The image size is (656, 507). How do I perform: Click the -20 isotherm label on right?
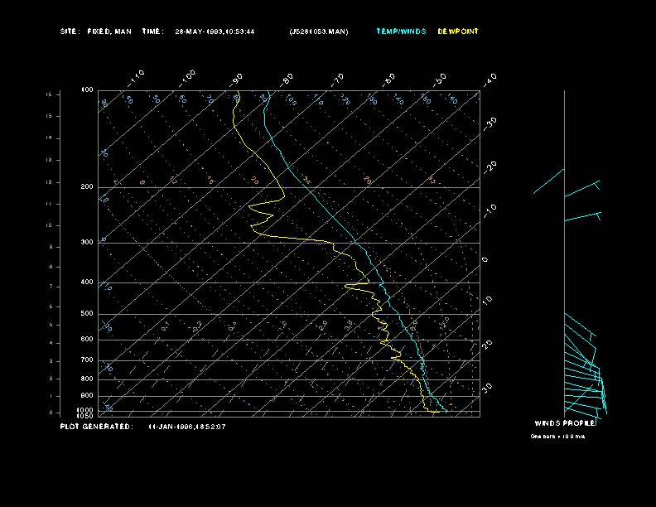coord(491,167)
